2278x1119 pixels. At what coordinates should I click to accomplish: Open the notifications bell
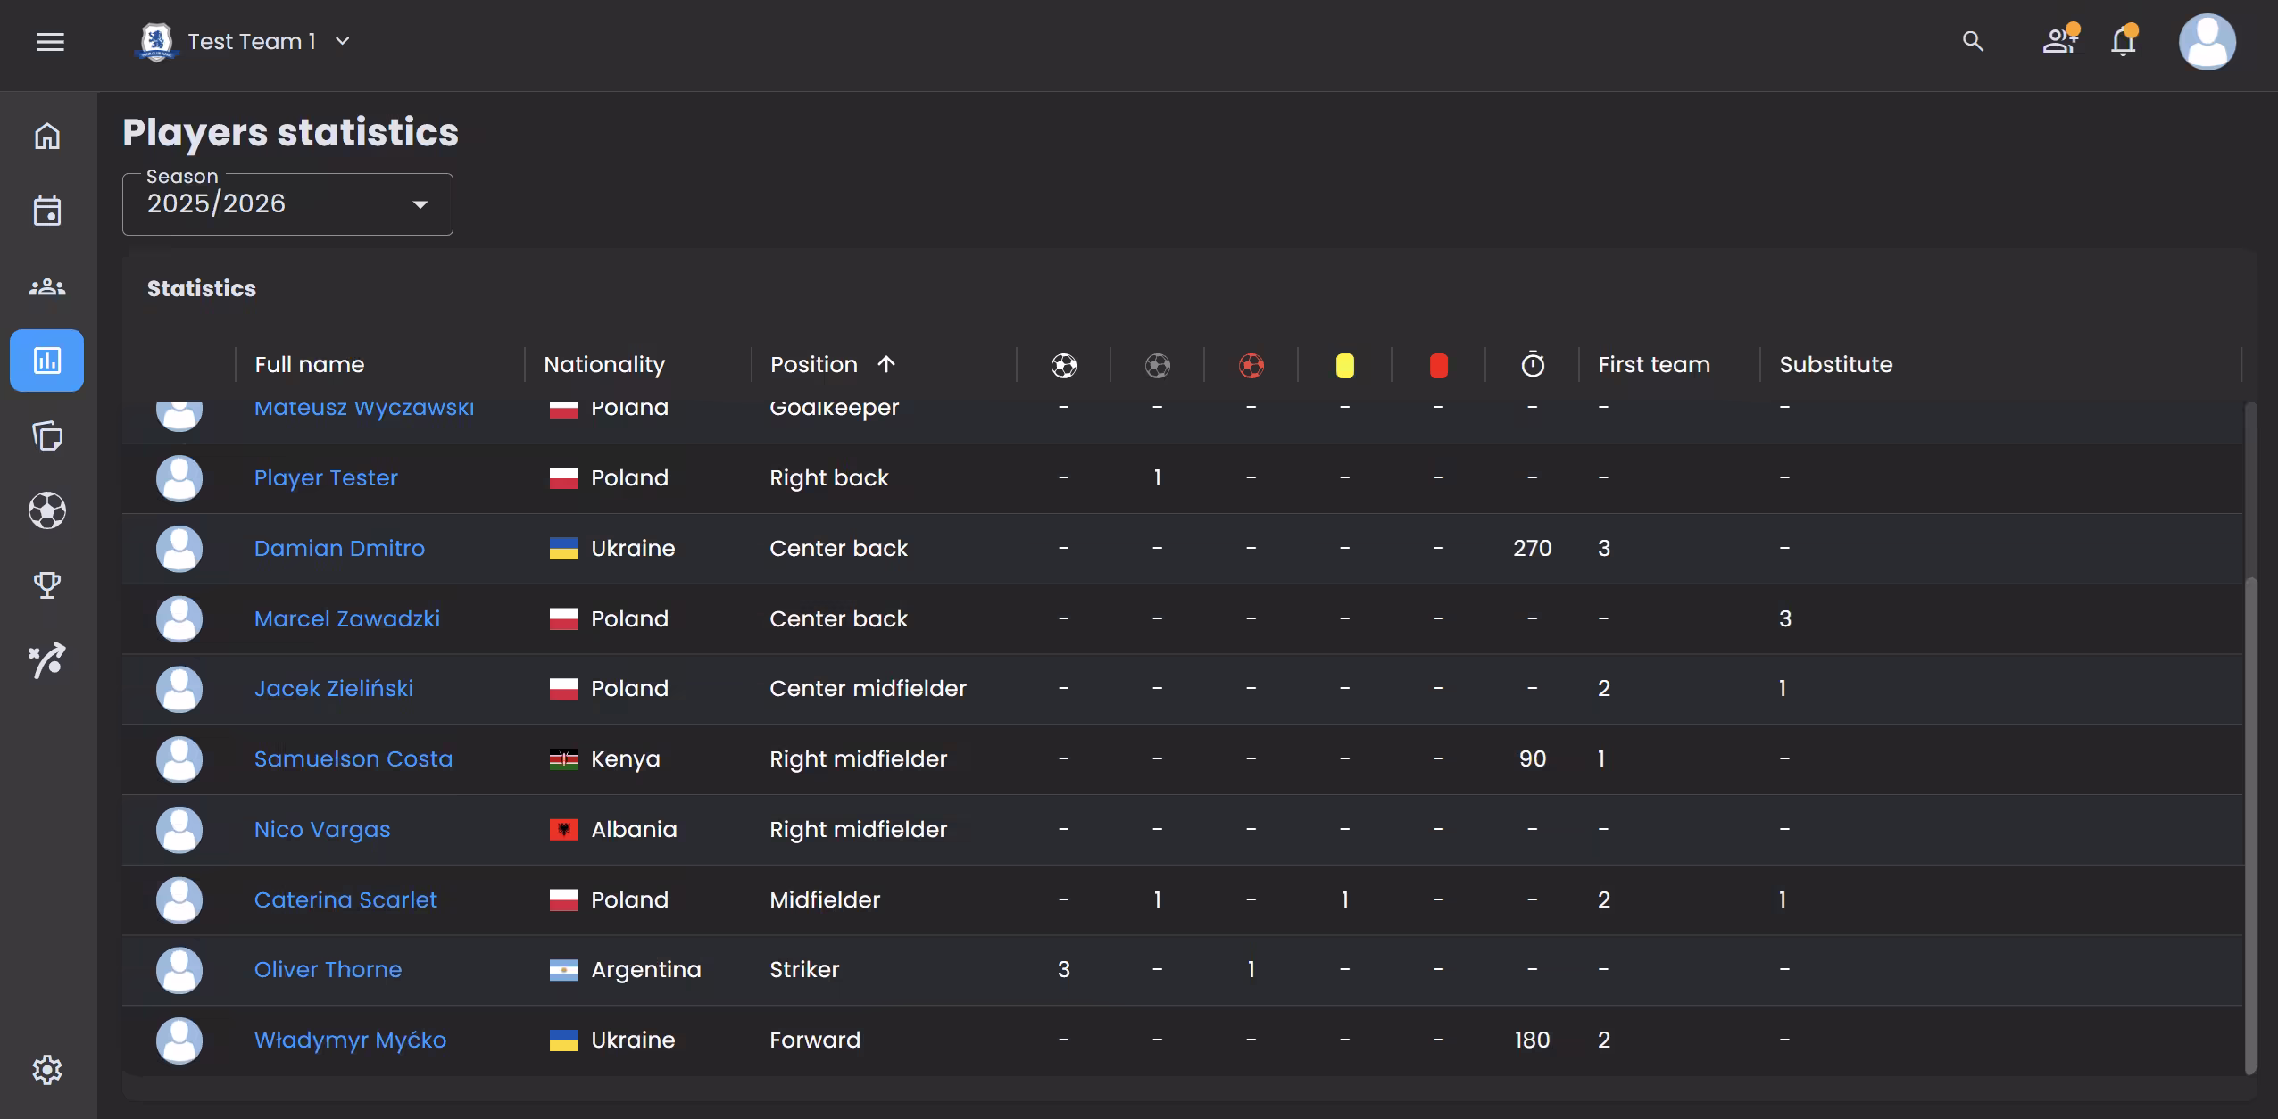2124,41
